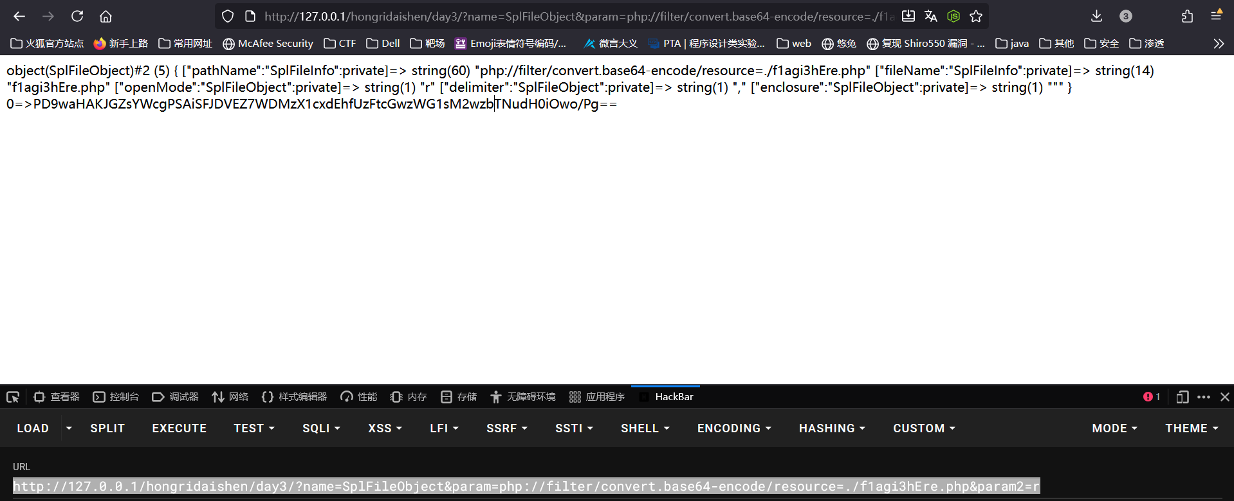Go to the browser home page icon
This screenshot has width=1234, height=501.
(106, 16)
